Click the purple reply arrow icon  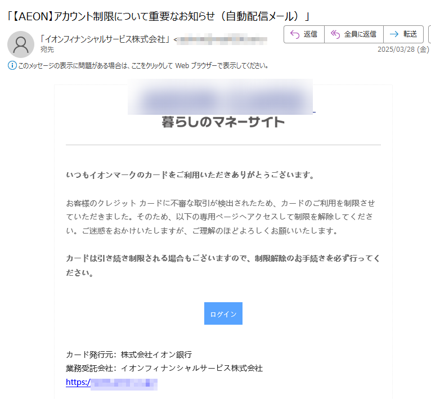[295, 34]
